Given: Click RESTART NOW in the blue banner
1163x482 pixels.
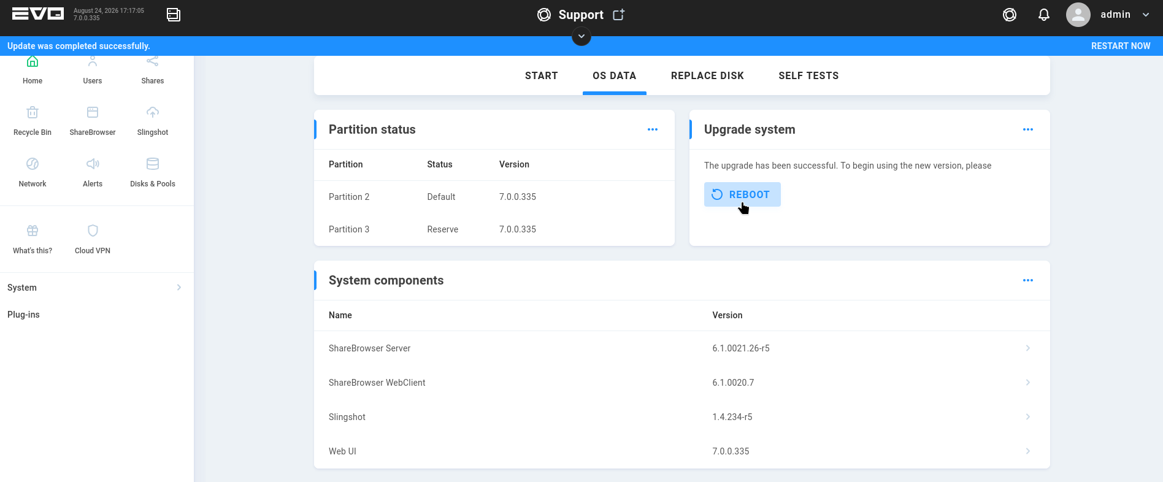Looking at the screenshot, I should pyautogui.click(x=1121, y=46).
